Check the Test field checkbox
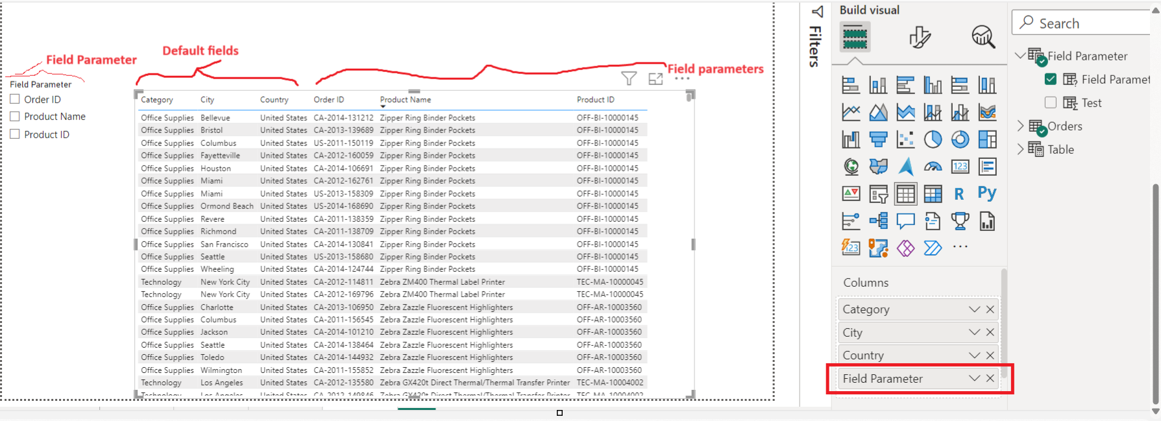Viewport: 1161px width, 421px height. pyautogui.click(x=1051, y=102)
